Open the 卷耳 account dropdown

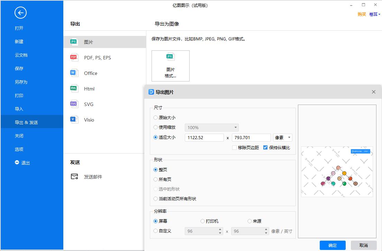(373, 14)
